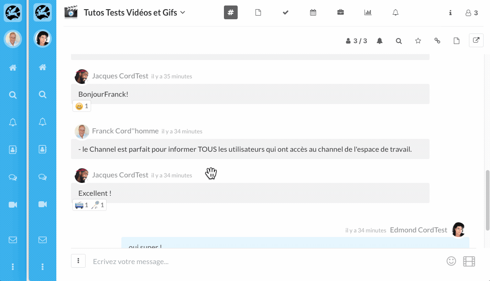Click the briefcase icon in top bar

point(341,12)
